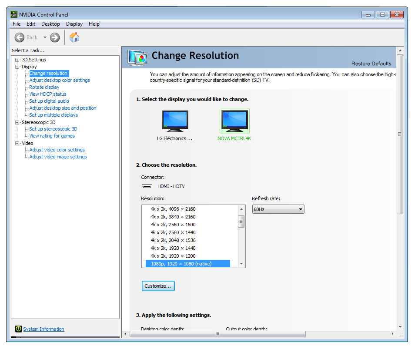
Task: Click the Back arrow button
Action: coord(20,37)
